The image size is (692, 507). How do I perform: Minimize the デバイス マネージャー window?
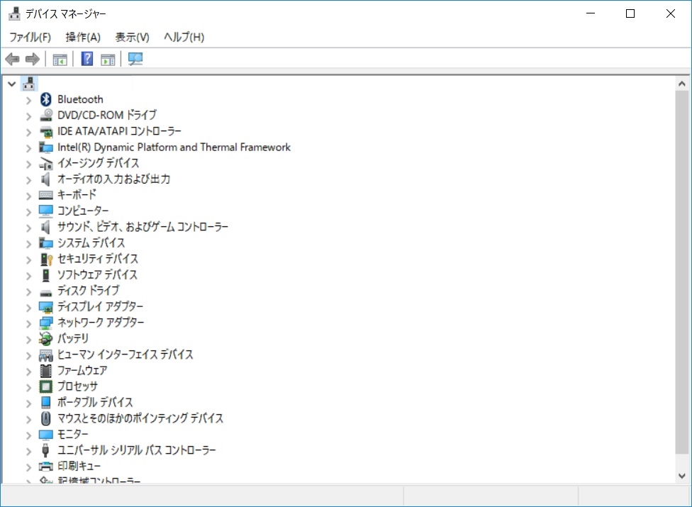tap(591, 13)
